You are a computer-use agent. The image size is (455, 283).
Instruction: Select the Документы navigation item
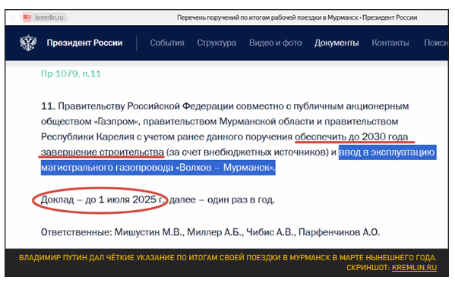click(x=337, y=43)
